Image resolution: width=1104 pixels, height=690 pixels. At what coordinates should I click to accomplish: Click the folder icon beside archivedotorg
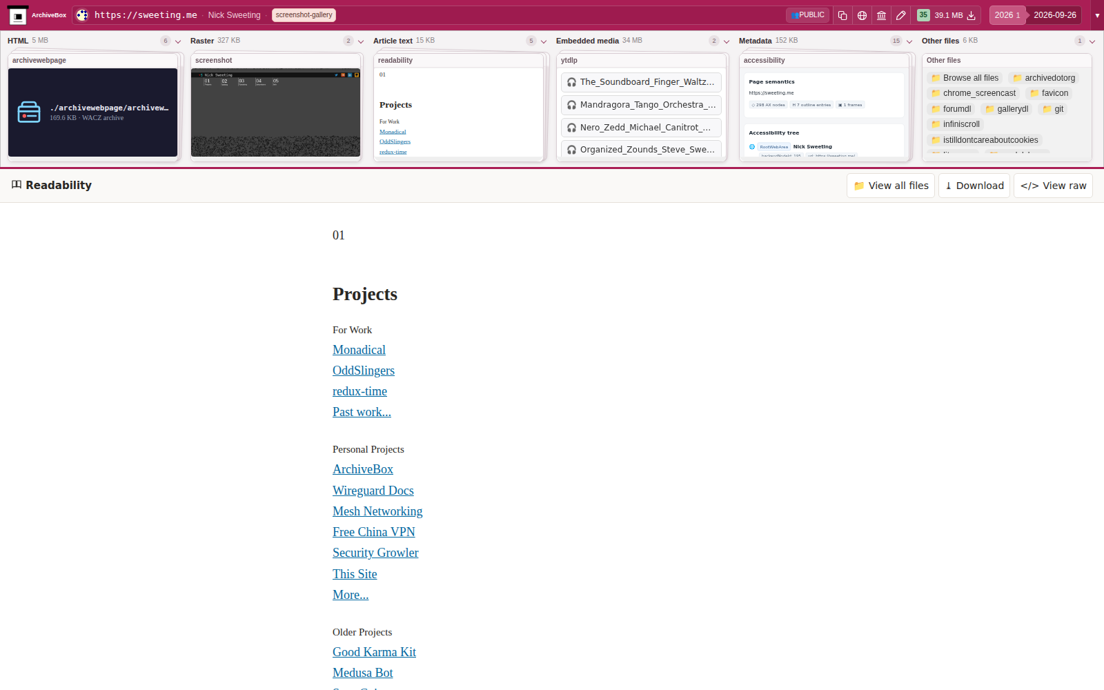1017,78
